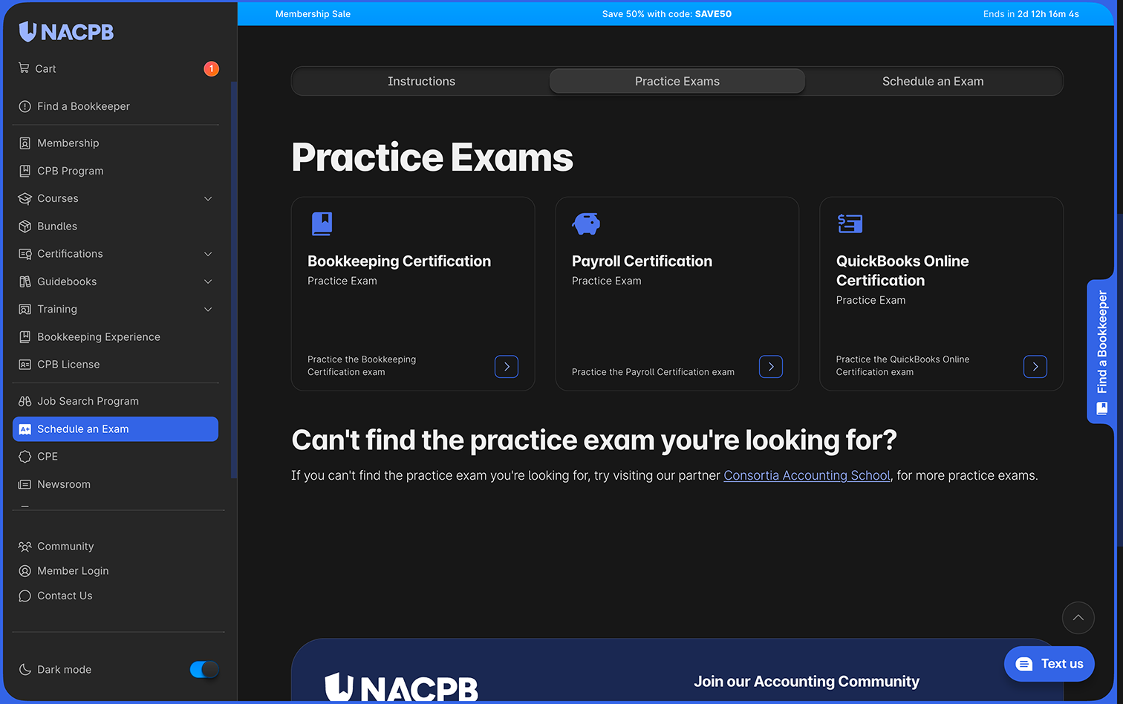Open Bookkeeping Certification practice exam arrow

coord(507,367)
